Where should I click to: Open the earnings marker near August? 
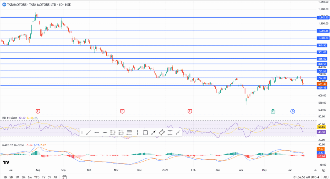[x=38, y=111]
